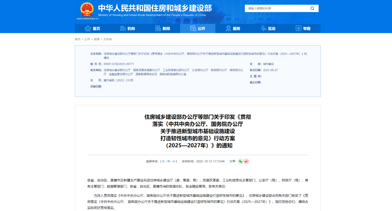Open 政策 in the breadcrumb trail

pos(97,39)
